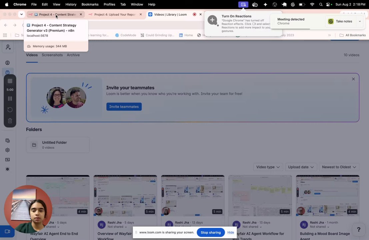Screen dimensions: 369x240
Task: Open the Bookmarks menu
Action: tap(90, 4)
